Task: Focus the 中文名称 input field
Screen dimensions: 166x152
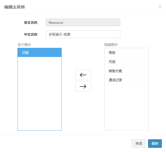Action: (x=83, y=34)
